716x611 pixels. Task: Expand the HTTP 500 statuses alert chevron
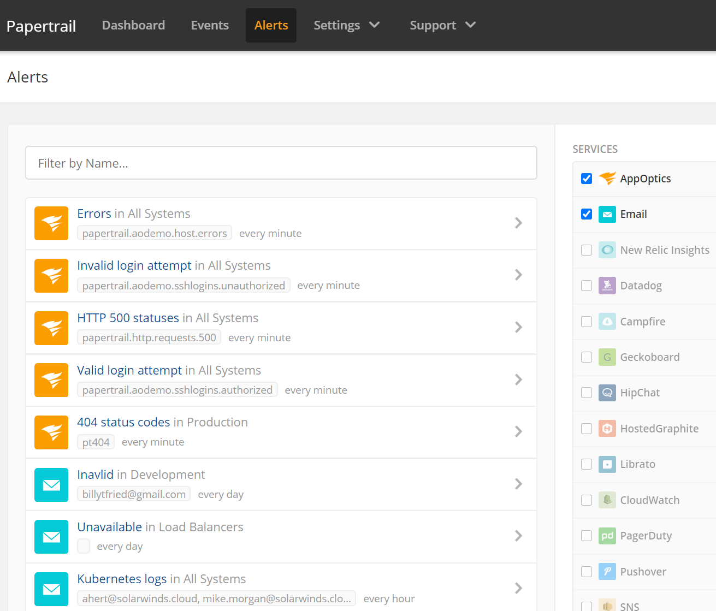518,327
